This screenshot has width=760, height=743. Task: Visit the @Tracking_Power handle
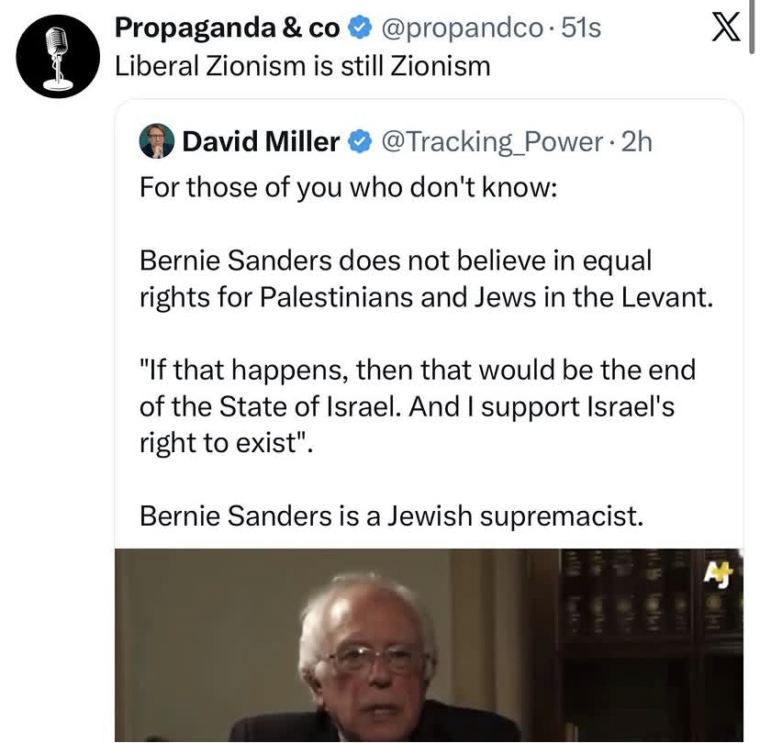pyautogui.click(x=492, y=143)
